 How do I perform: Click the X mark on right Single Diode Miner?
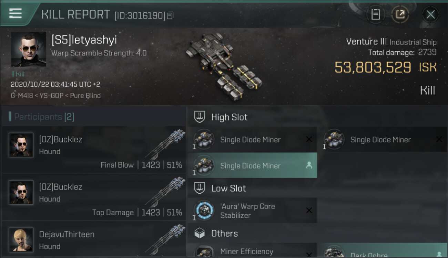tap(439, 139)
